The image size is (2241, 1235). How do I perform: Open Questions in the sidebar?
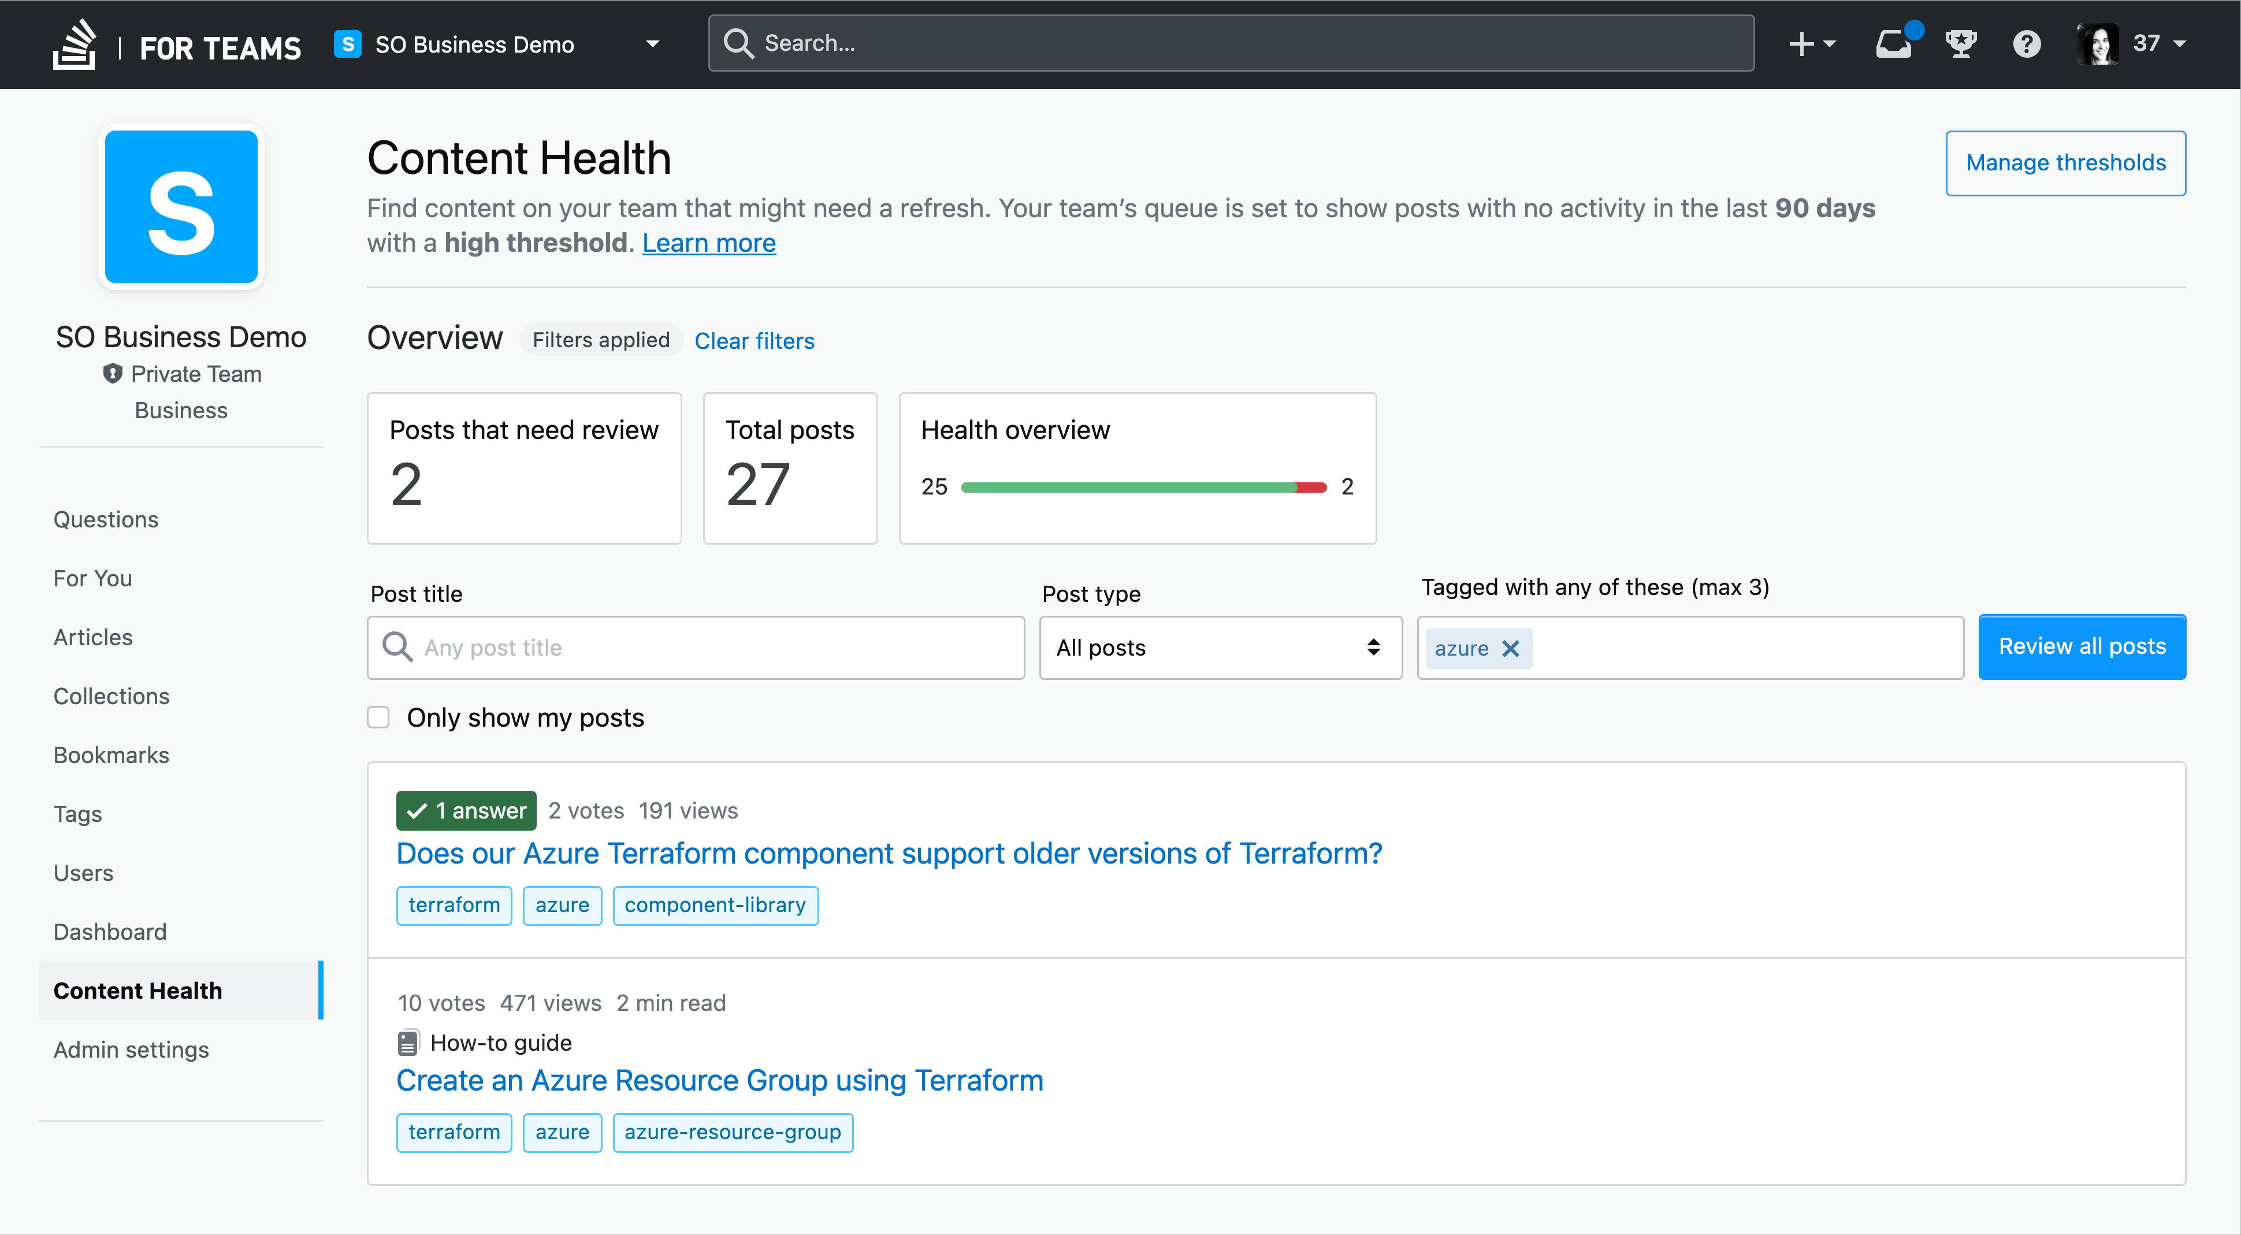click(x=106, y=519)
